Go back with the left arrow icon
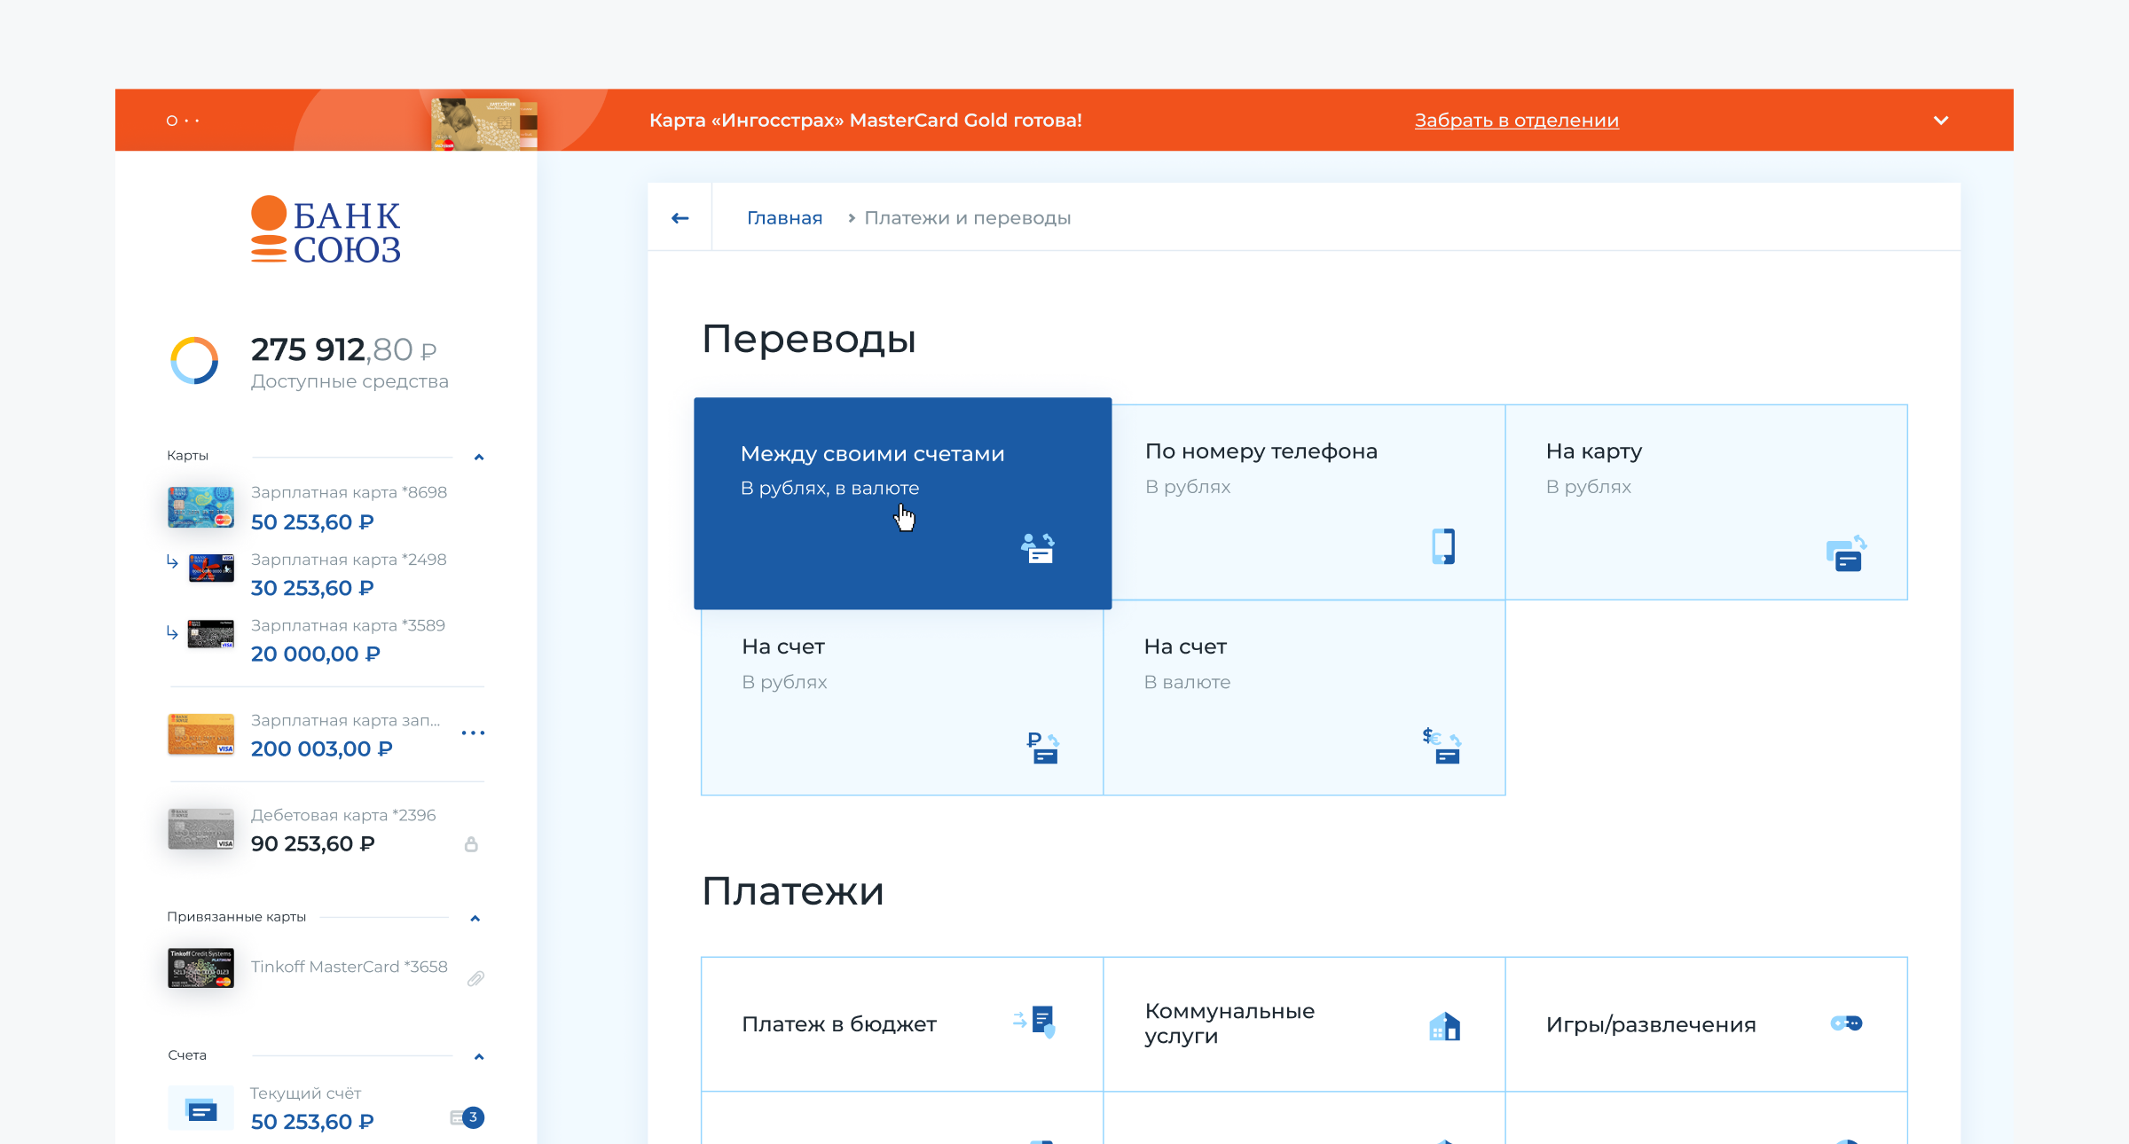Image resolution: width=2129 pixels, height=1144 pixels. click(x=680, y=218)
